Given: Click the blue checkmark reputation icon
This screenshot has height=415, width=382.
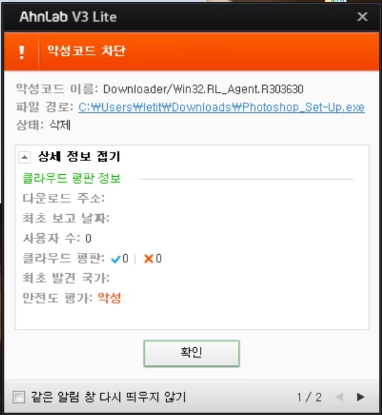Looking at the screenshot, I should pyautogui.click(x=116, y=259).
